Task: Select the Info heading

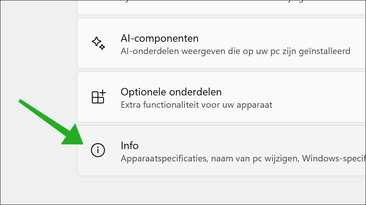Action: tap(129, 145)
